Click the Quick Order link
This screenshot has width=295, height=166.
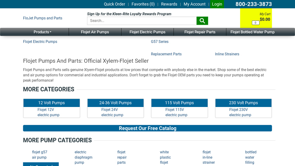click(114, 4)
